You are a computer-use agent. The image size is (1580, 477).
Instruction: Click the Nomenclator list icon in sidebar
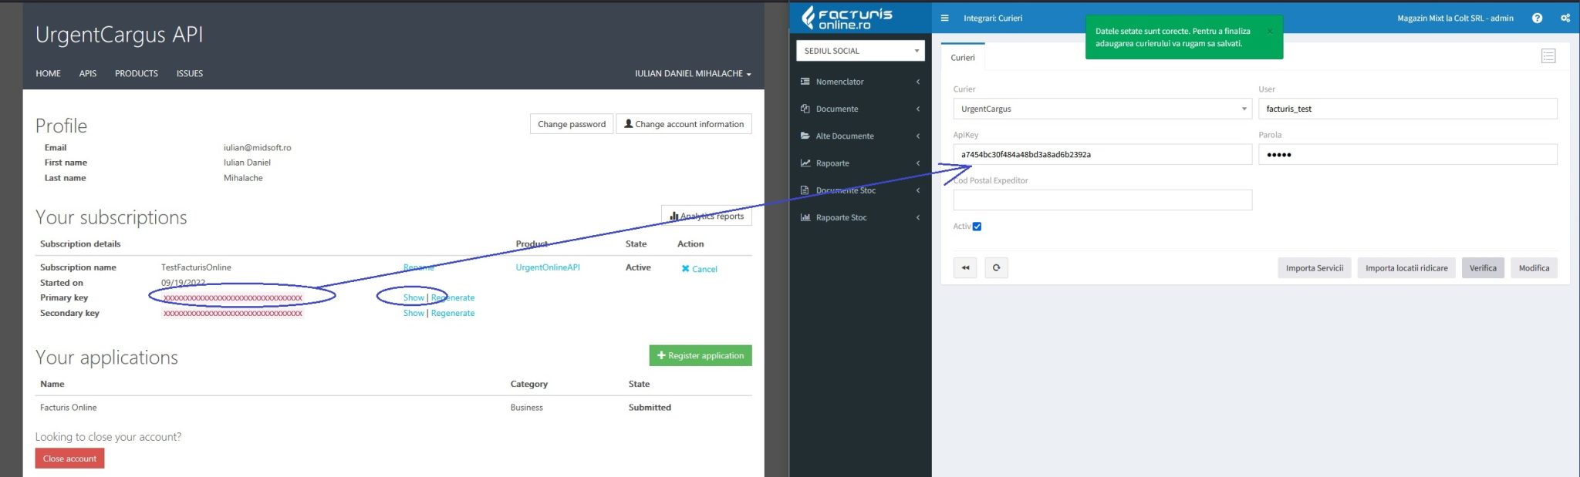(805, 82)
